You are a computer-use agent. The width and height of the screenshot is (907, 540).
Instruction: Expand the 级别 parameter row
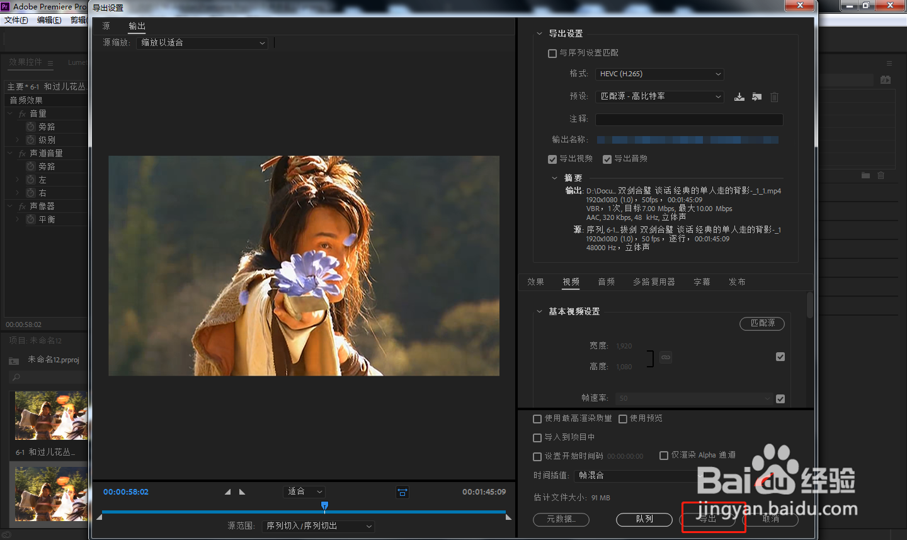tap(18, 140)
